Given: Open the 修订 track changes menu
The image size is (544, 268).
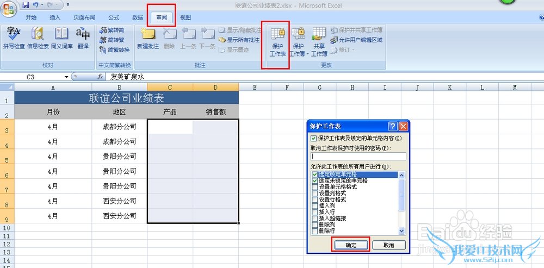Looking at the screenshot, I should pos(343,50).
